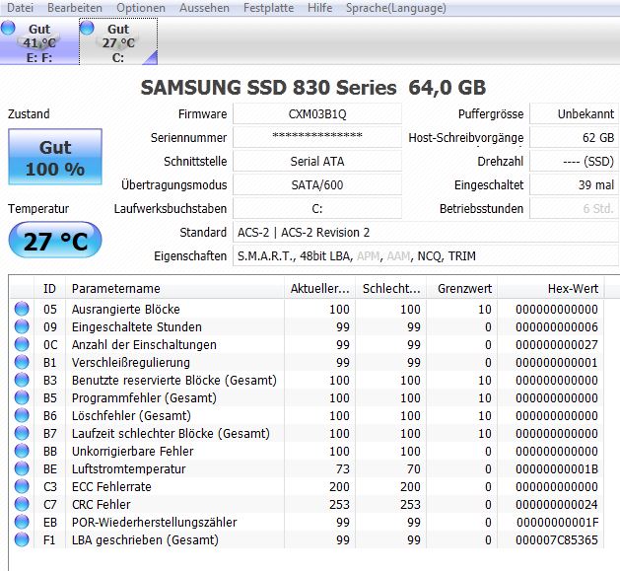Viewport: 620px width, 571px height.
Task: Select the Laufzeit schlechter Blöcke (Gesamt) text
Action: [171, 433]
